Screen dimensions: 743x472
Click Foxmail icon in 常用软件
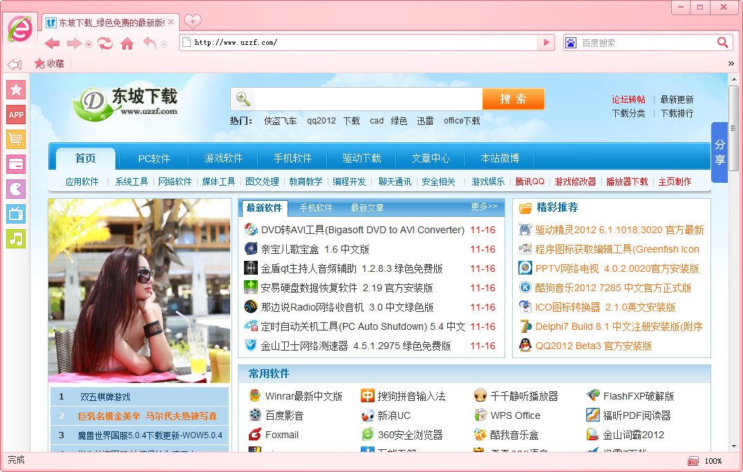[x=255, y=434]
